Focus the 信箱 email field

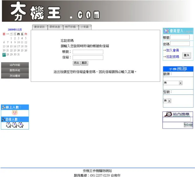[88, 58]
